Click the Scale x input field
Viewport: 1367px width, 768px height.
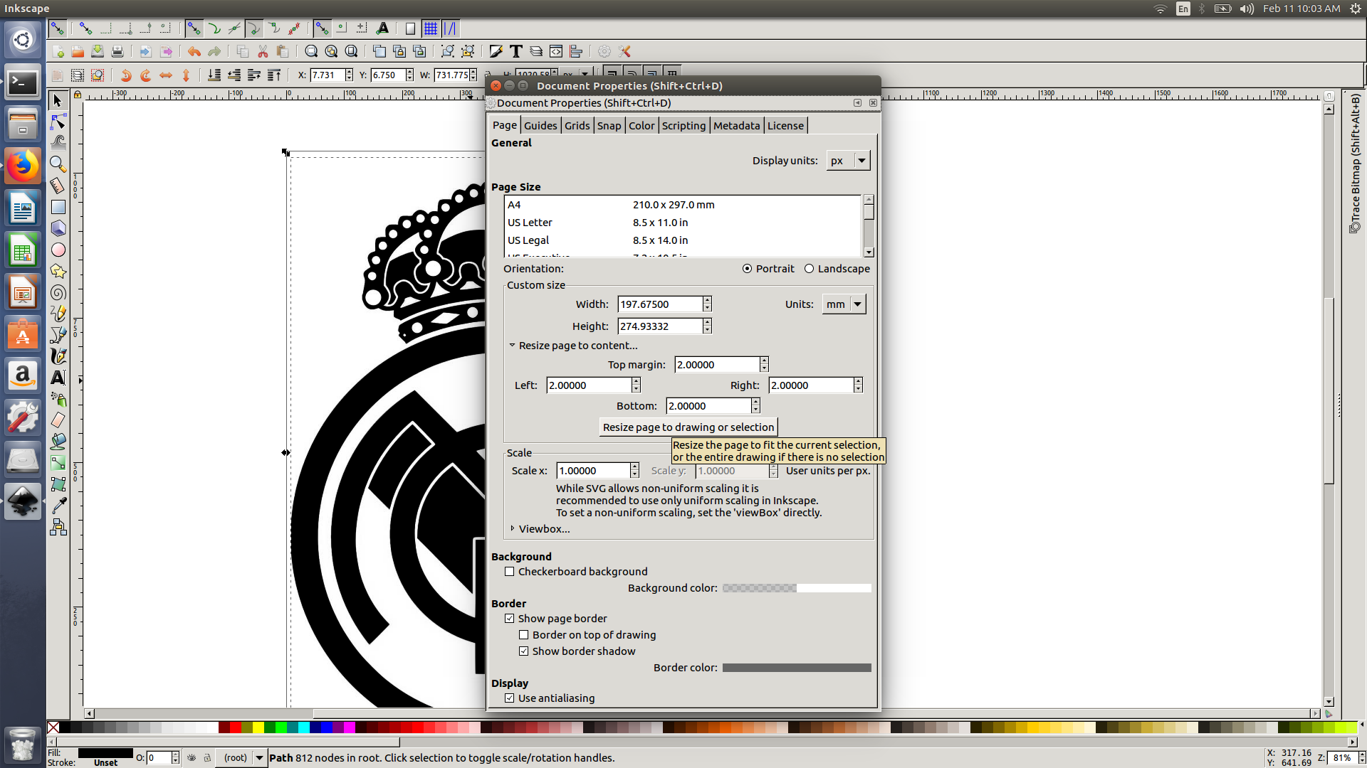pyautogui.click(x=594, y=471)
